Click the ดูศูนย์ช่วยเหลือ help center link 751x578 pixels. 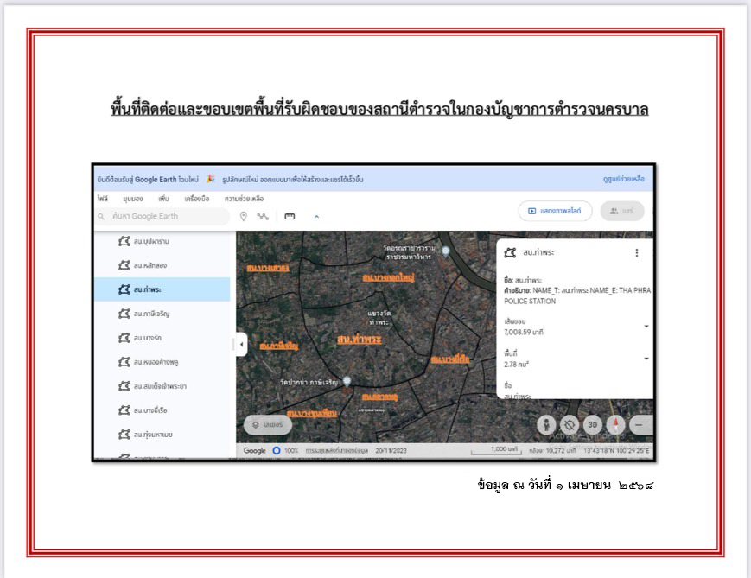coord(623,180)
